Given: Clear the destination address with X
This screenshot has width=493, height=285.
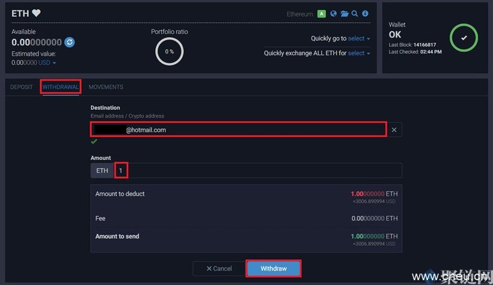Looking at the screenshot, I should click(394, 130).
